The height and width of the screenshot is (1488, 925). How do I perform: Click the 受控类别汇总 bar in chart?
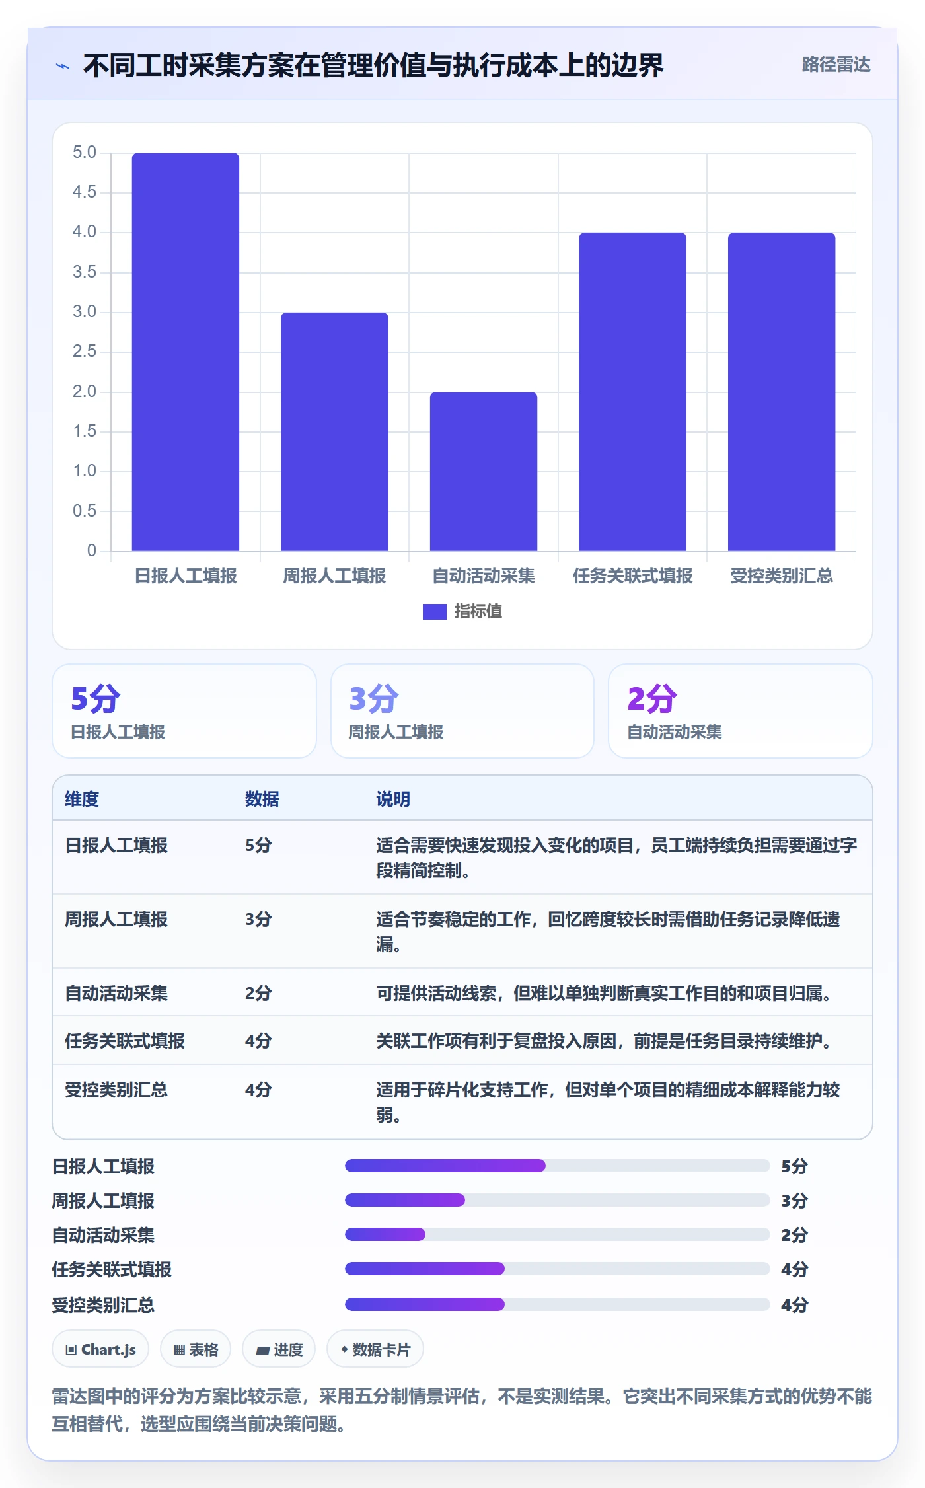click(782, 392)
